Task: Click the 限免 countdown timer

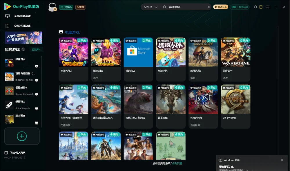Action: (240, 7)
